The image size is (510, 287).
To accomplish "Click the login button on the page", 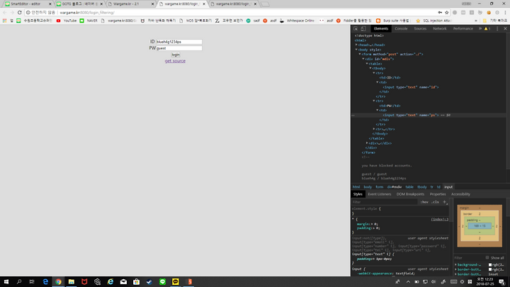I will [176, 55].
